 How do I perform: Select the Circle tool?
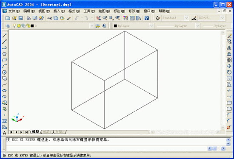[5, 72]
